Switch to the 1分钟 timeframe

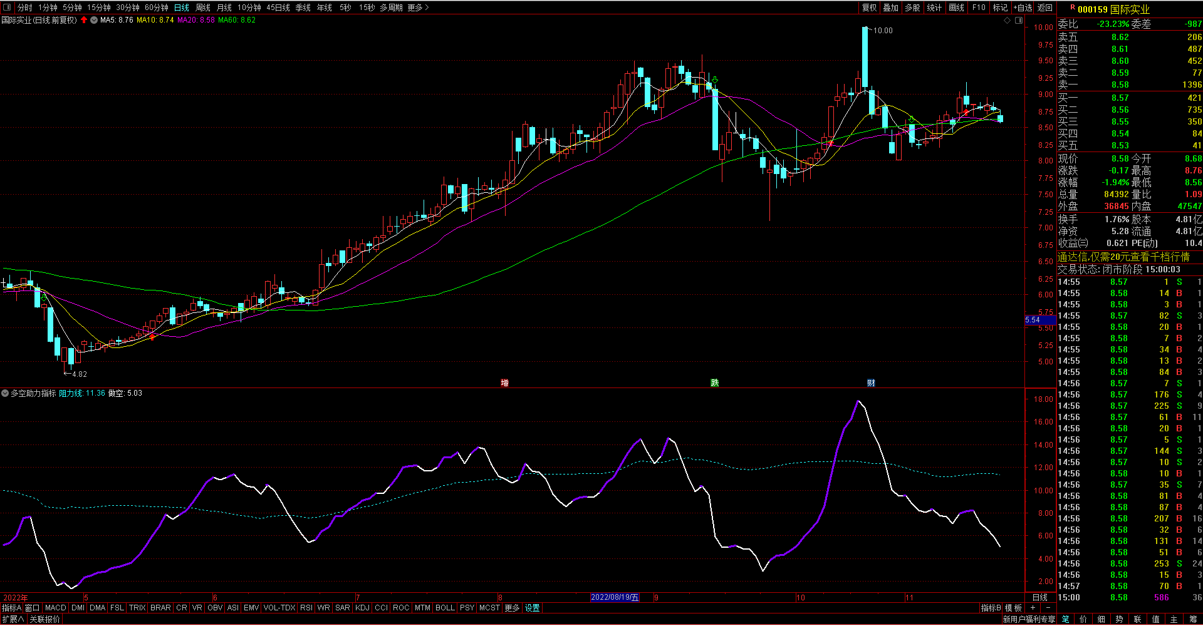tap(48, 8)
